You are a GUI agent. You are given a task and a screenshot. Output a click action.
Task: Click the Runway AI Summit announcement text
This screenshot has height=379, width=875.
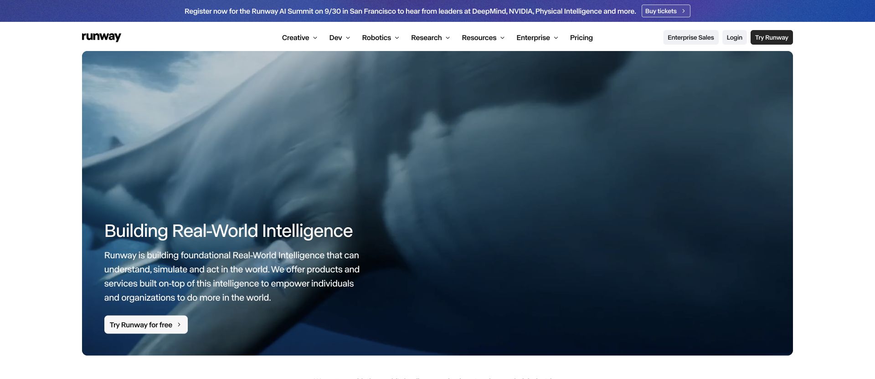(410, 11)
